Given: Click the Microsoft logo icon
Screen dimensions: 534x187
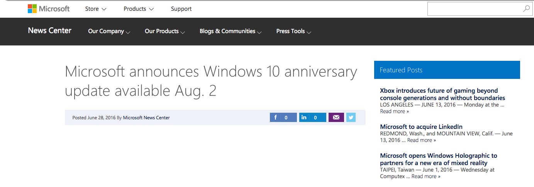Looking at the screenshot, I should [32, 9].
